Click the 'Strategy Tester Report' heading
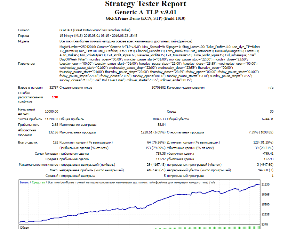 (x=145, y=4)
